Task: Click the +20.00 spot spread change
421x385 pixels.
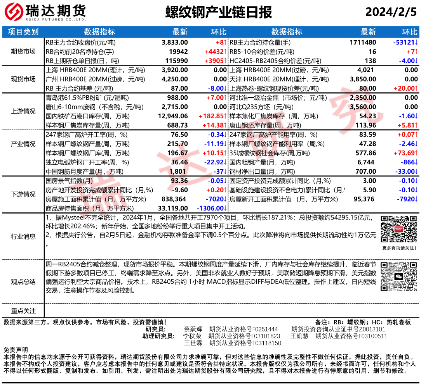Action: tap(406, 88)
